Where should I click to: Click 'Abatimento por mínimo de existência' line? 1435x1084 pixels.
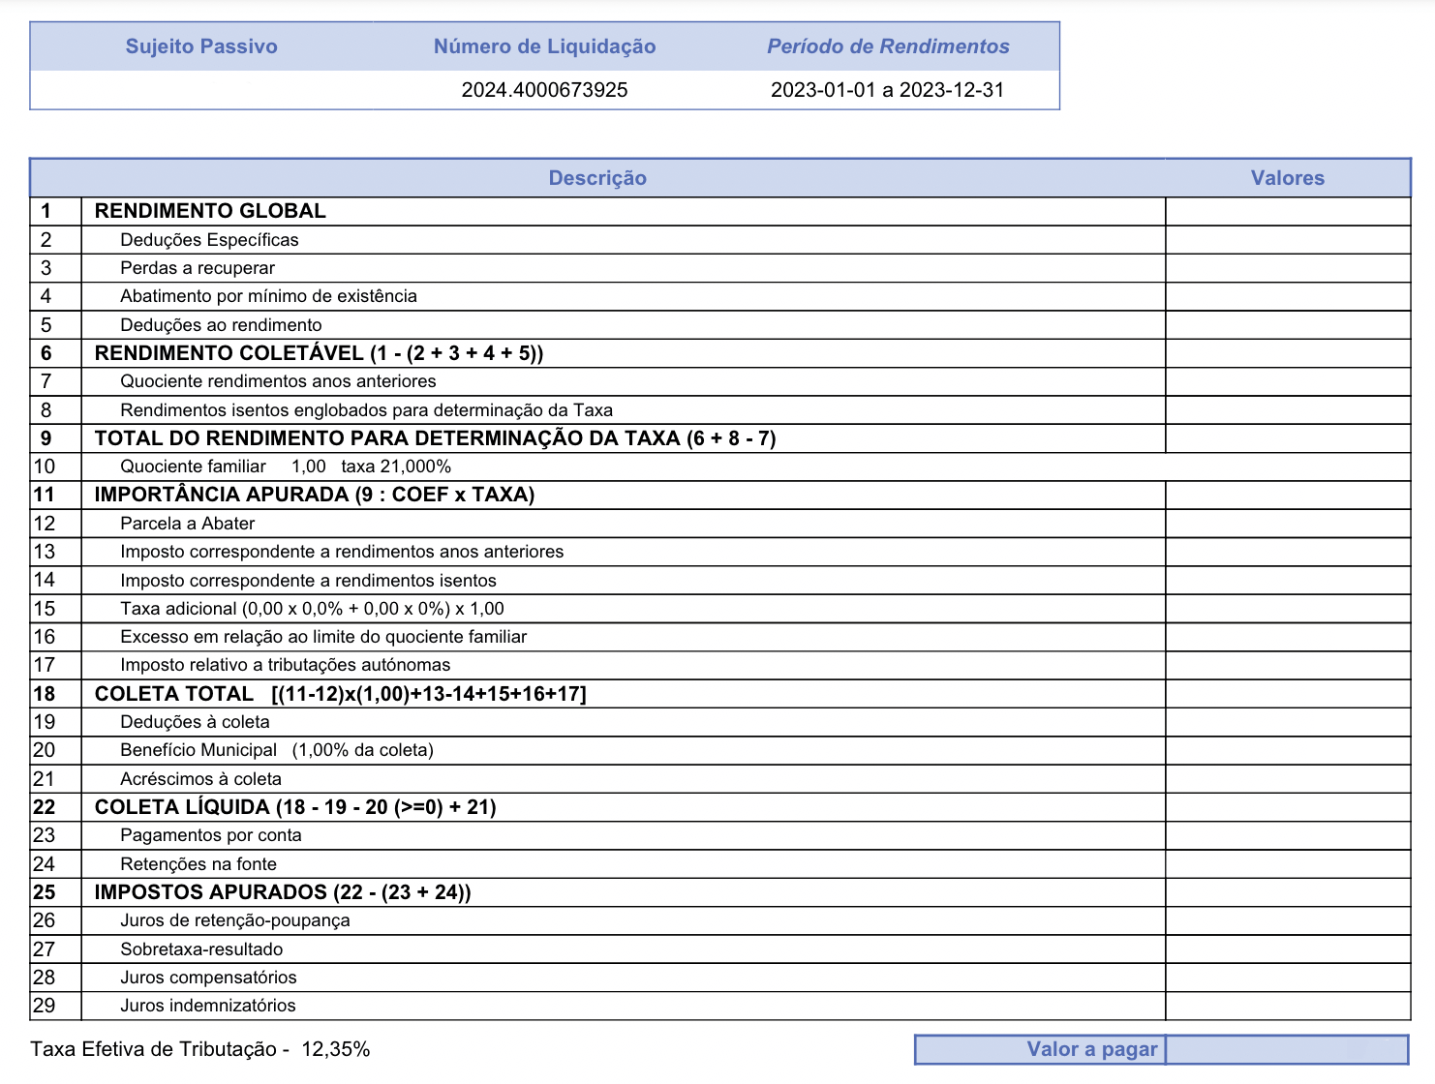[268, 296]
